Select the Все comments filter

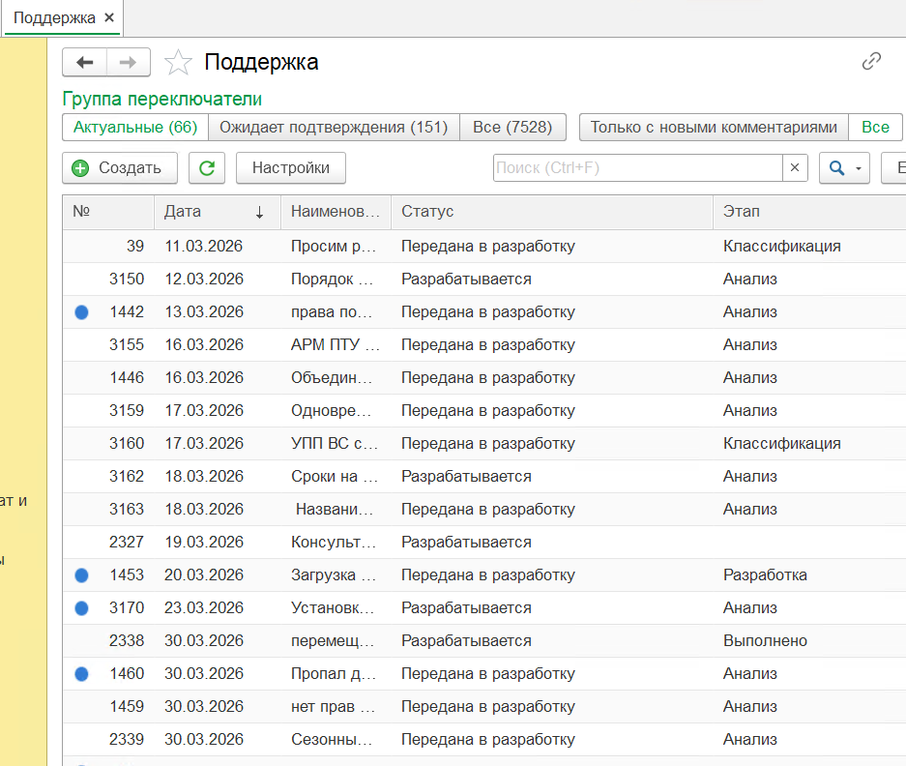tap(875, 128)
